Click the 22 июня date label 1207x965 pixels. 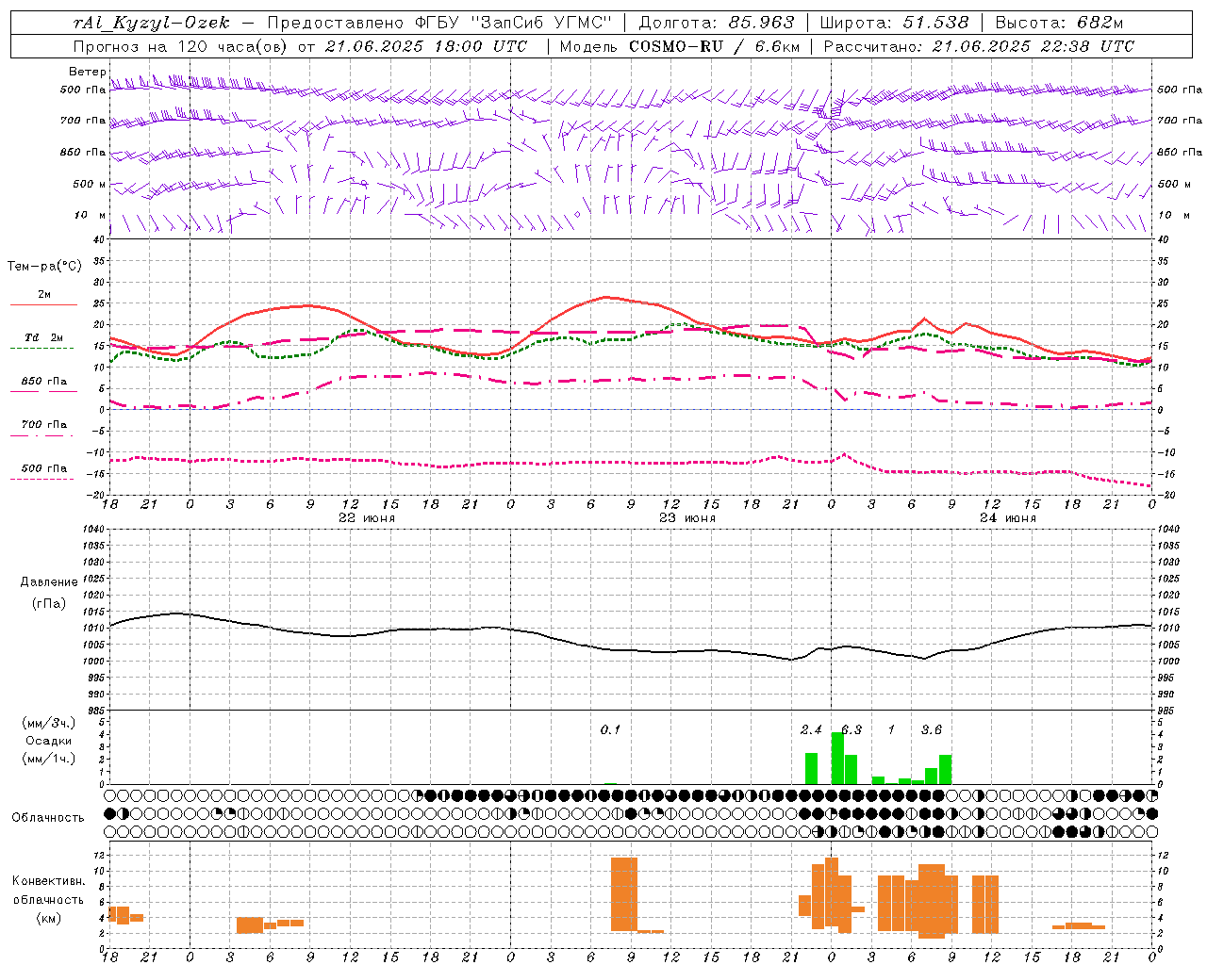coord(367,518)
